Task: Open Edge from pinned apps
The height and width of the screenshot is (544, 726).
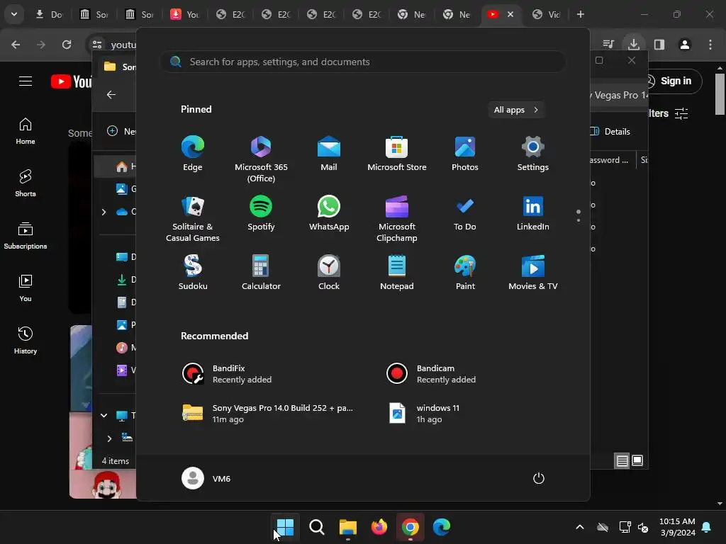Action: tap(193, 154)
